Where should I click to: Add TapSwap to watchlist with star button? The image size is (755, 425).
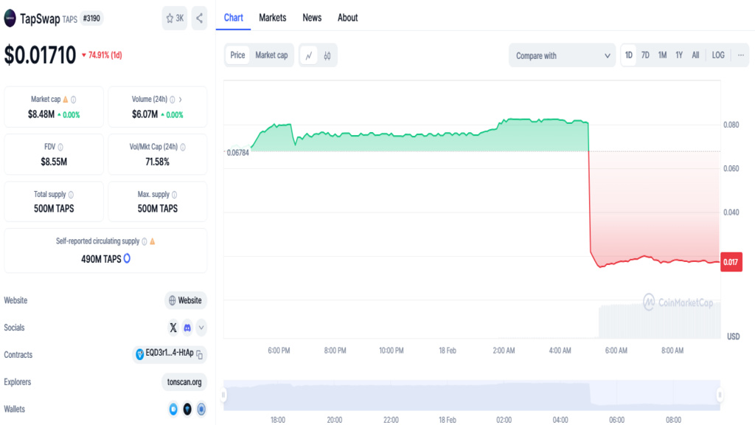tap(175, 18)
